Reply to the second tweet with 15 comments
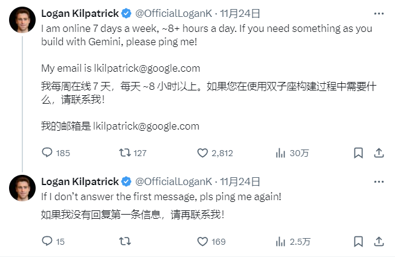 [47, 241]
